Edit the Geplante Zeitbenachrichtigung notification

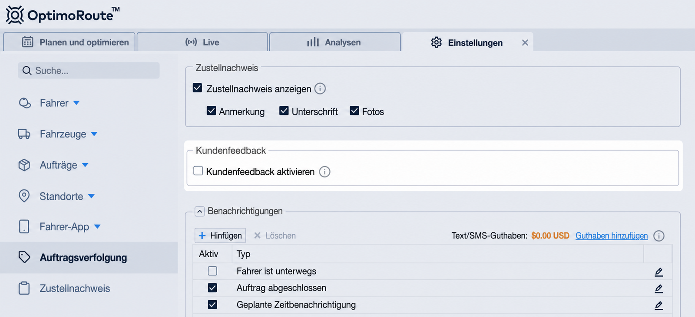pos(659,305)
